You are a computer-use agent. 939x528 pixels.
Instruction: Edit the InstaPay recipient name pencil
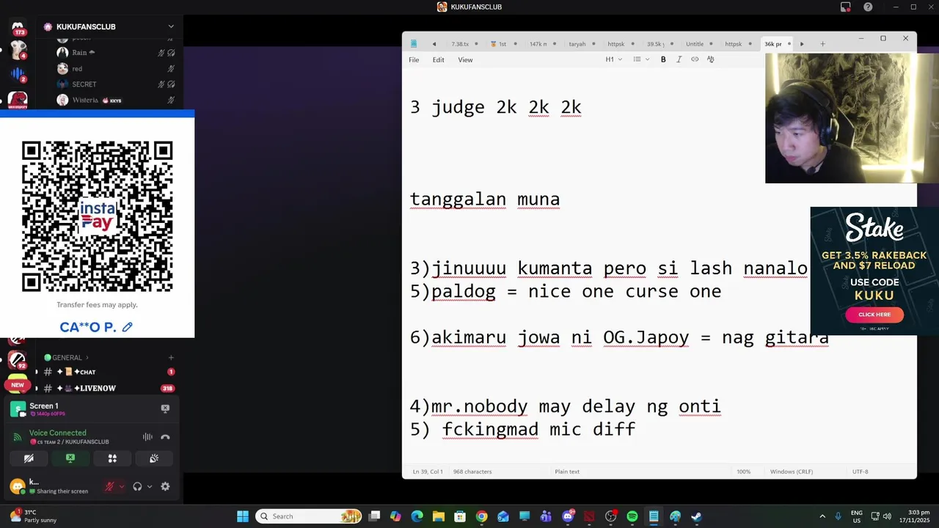coord(128,327)
